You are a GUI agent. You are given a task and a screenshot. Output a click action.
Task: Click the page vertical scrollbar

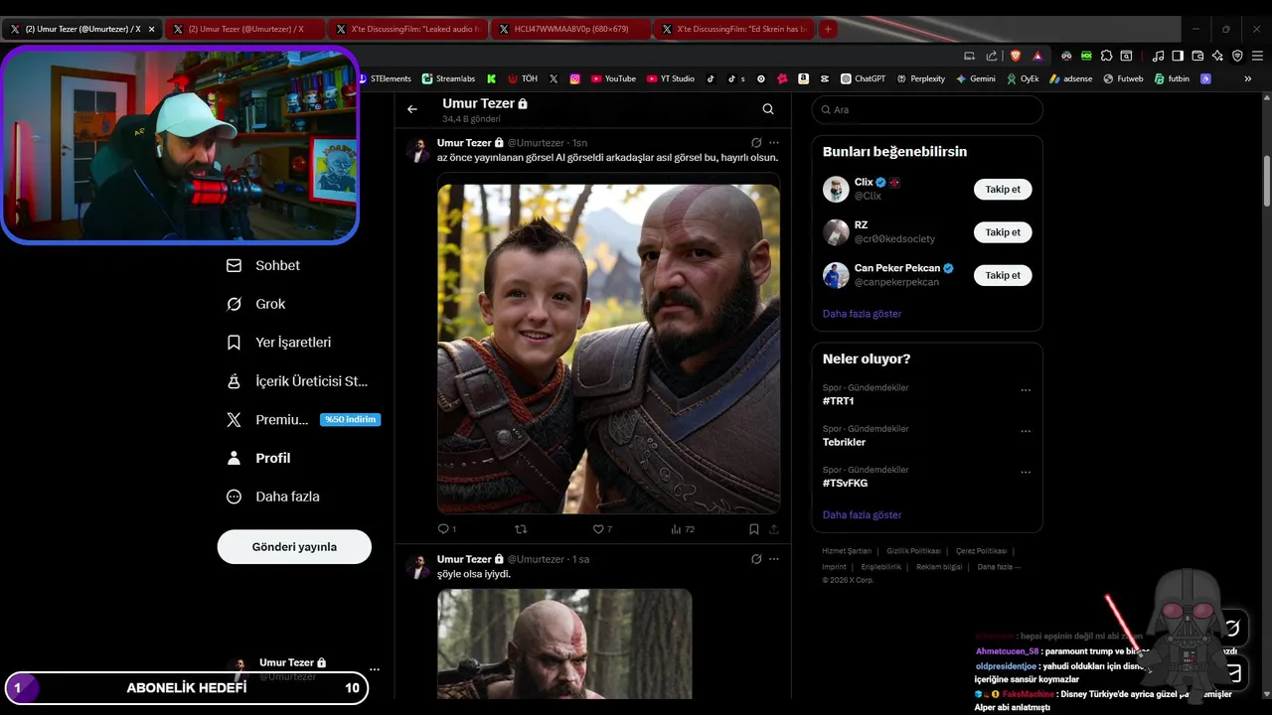click(1266, 179)
